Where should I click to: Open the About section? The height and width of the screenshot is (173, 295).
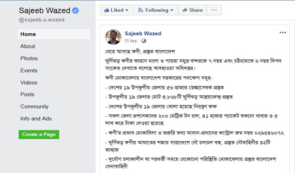click(x=28, y=46)
